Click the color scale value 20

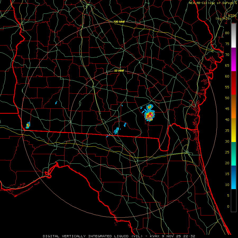pyautogui.click(x=227, y=163)
